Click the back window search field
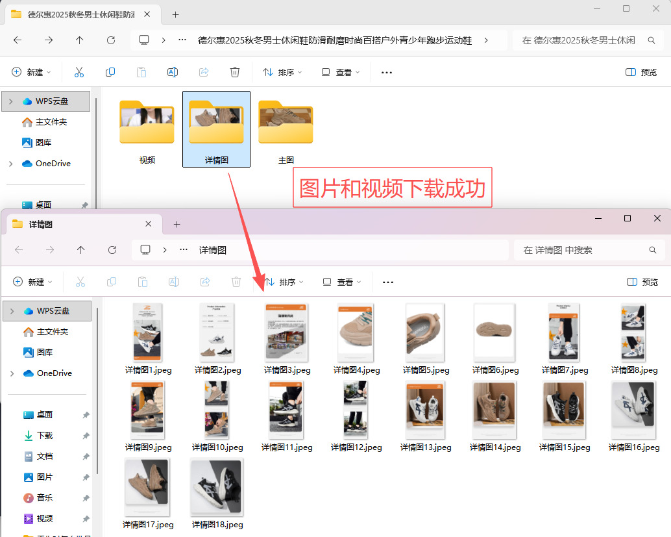Screen dimensions: 671x537 (587, 40)
